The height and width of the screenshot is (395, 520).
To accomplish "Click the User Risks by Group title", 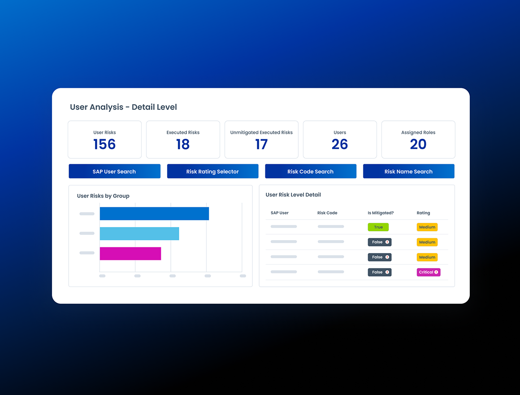I will click(103, 196).
